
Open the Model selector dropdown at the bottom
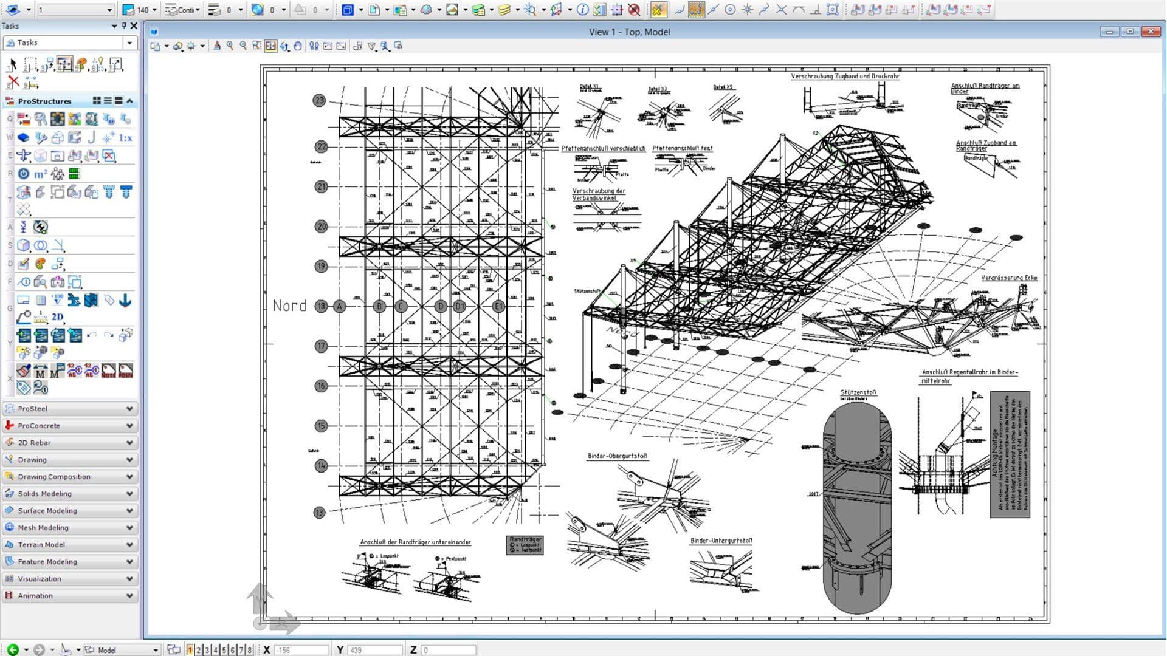coord(155,649)
